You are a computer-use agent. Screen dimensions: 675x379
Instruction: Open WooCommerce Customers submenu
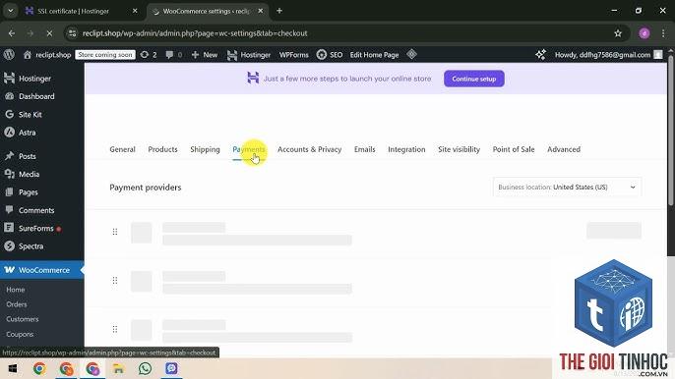pos(23,319)
